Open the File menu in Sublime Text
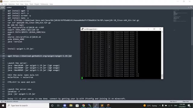 click(x=2, y=4)
